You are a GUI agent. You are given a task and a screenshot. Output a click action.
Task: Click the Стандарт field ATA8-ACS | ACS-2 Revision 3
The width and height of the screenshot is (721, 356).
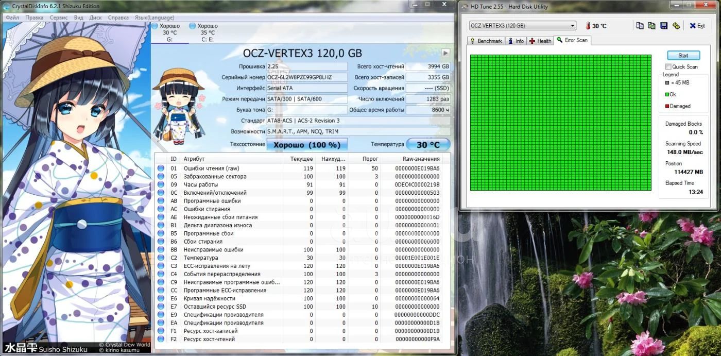(358, 121)
